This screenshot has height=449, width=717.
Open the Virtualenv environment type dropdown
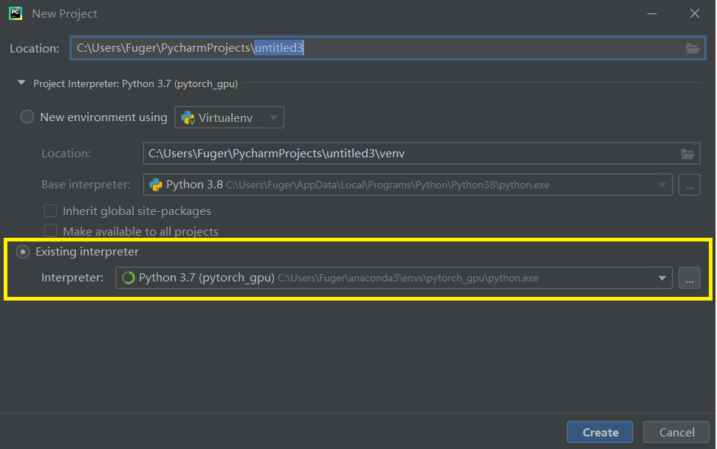coord(229,117)
